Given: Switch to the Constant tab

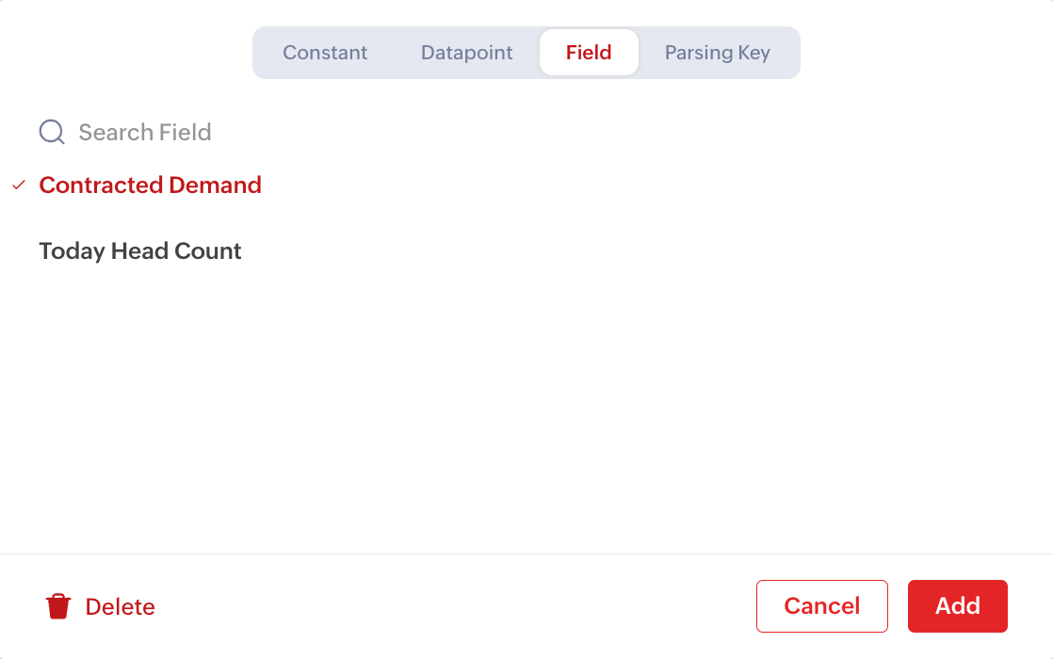Looking at the screenshot, I should coord(325,53).
